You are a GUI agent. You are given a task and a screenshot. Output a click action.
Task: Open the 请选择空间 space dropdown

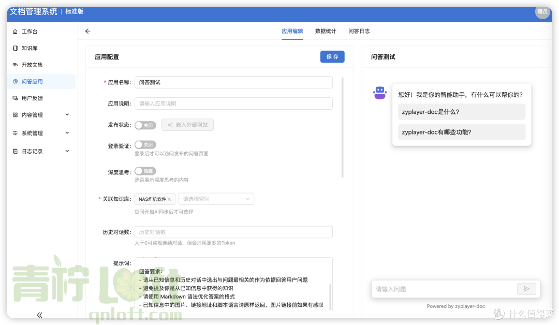[x=216, y=199]
